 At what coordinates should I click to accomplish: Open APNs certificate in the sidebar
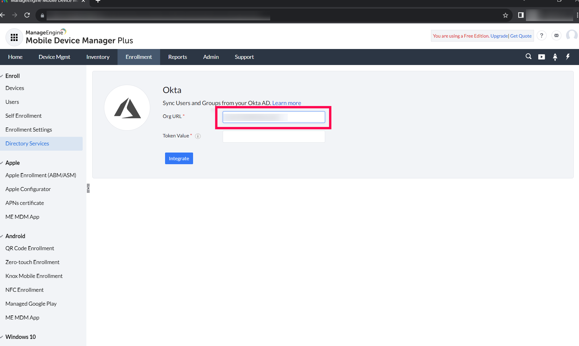click(25, 203)
